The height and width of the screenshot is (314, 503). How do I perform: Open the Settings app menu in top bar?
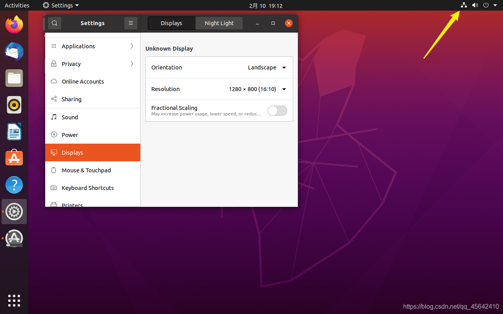coord(61,5)
